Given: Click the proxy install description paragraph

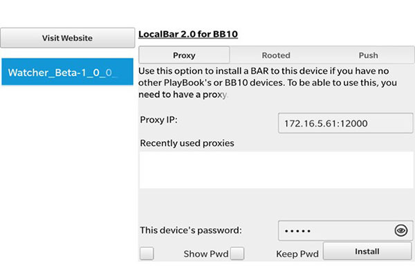Looking at the screenshot, I should click(267, 82).
